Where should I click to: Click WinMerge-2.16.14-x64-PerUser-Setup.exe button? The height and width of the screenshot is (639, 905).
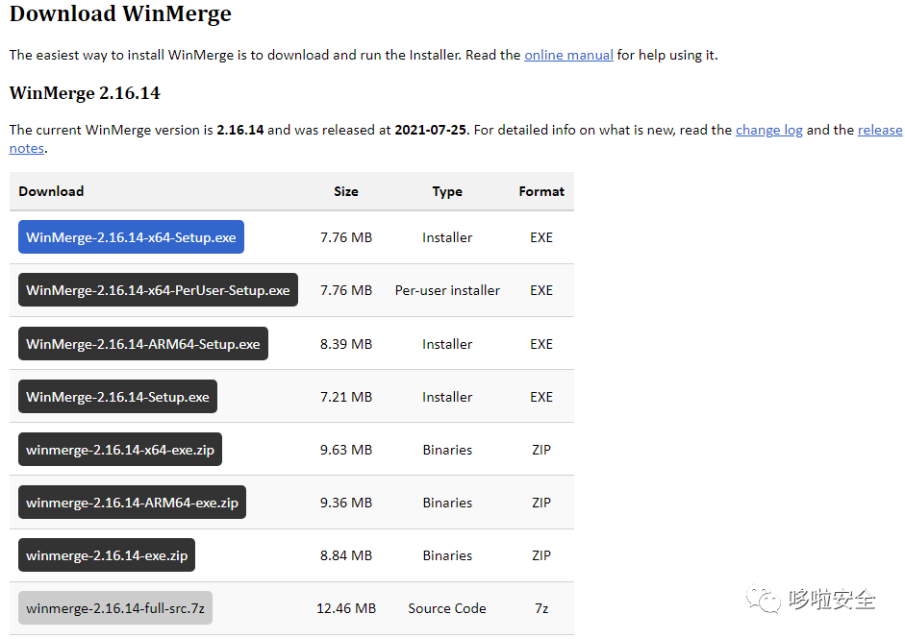point(158,290)
